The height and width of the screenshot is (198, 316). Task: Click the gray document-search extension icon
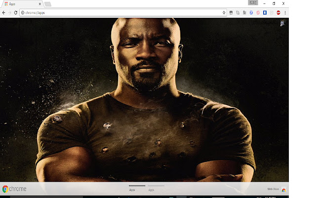[238, 13]
